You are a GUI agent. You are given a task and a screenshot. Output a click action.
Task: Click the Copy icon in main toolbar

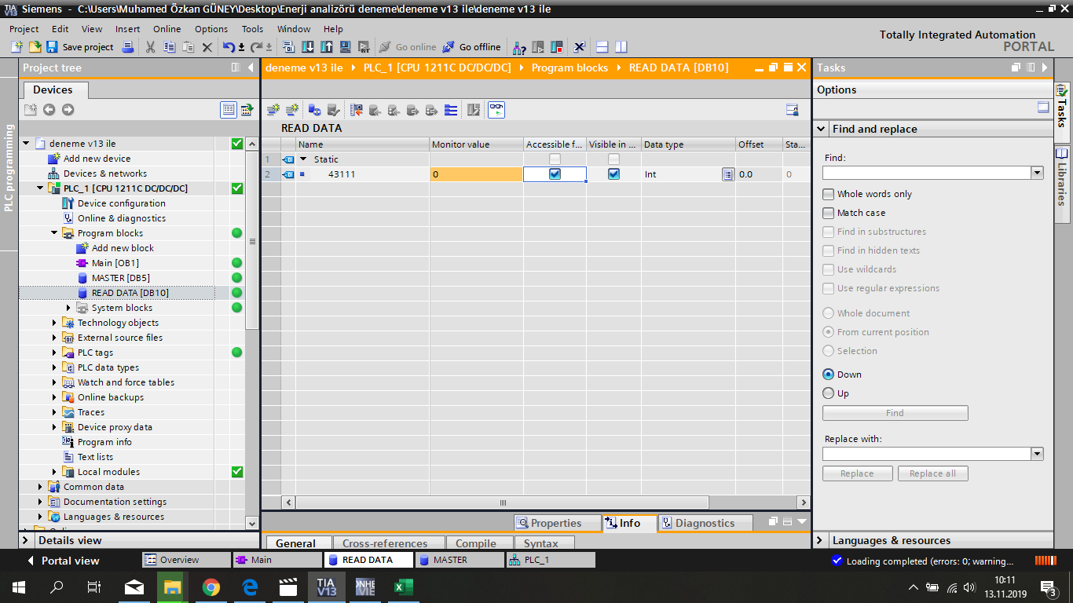pos(169,47)
